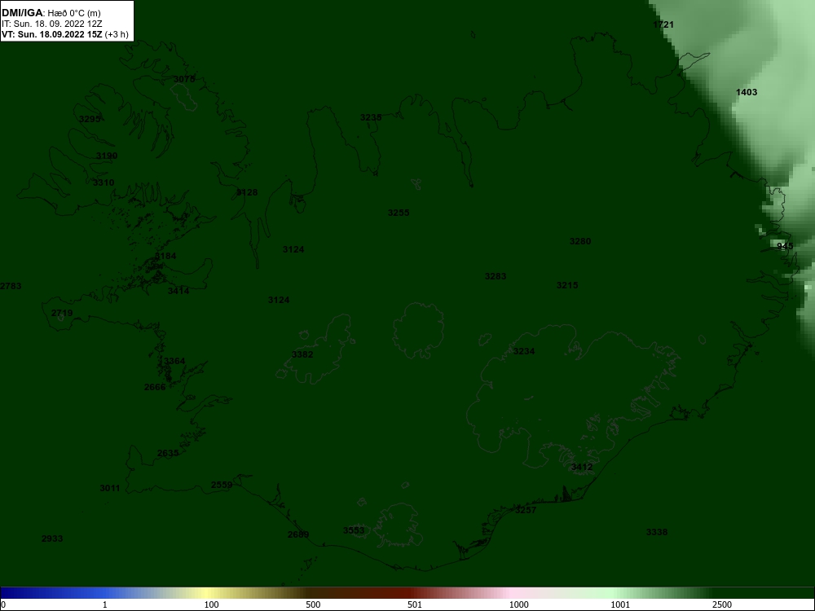Click the legend tick label 500
Viewport: 815px width, 611px height.
click(x=313, y=604)
